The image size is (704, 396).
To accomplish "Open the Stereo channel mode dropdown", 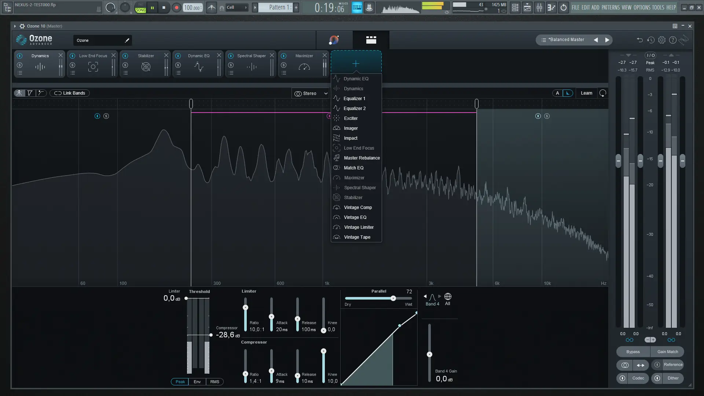I will 311,93.
